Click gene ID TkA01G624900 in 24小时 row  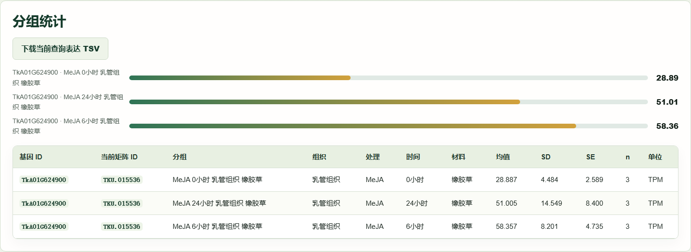[x=44, y=203]
